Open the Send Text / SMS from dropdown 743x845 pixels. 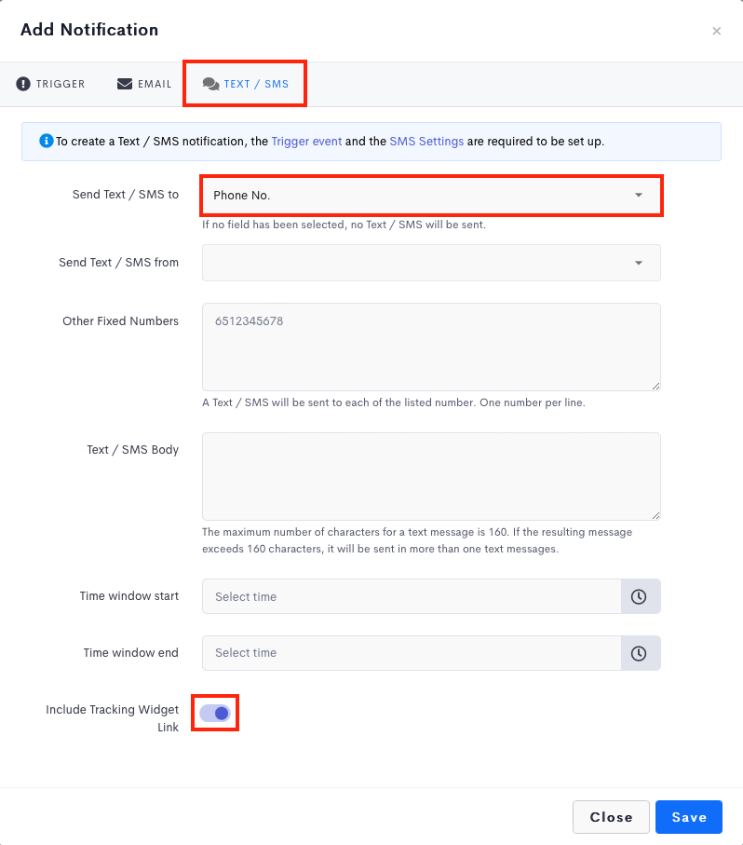431,263
